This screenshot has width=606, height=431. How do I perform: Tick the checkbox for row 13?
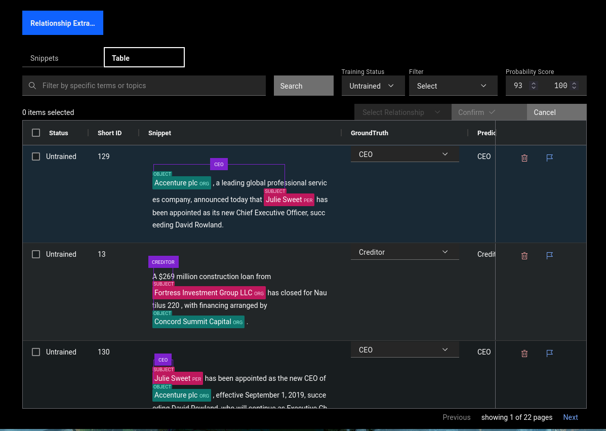36,254
